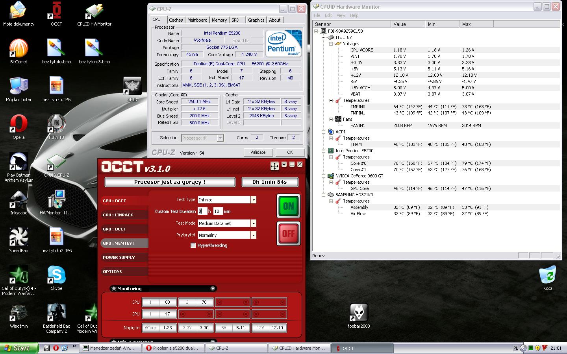Launch Battlefield Bad Company 2 shortcut

(x=56, y=318)
